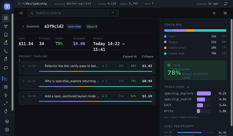Click the session ID a3f9c1d2
Screen dimensions: 233x136
[x=54, y=26]
